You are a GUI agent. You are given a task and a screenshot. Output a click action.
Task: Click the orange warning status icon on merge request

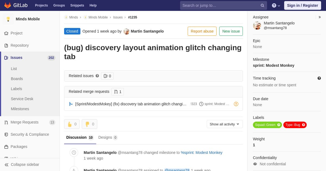pyautogui.click(x=236, y=104)
